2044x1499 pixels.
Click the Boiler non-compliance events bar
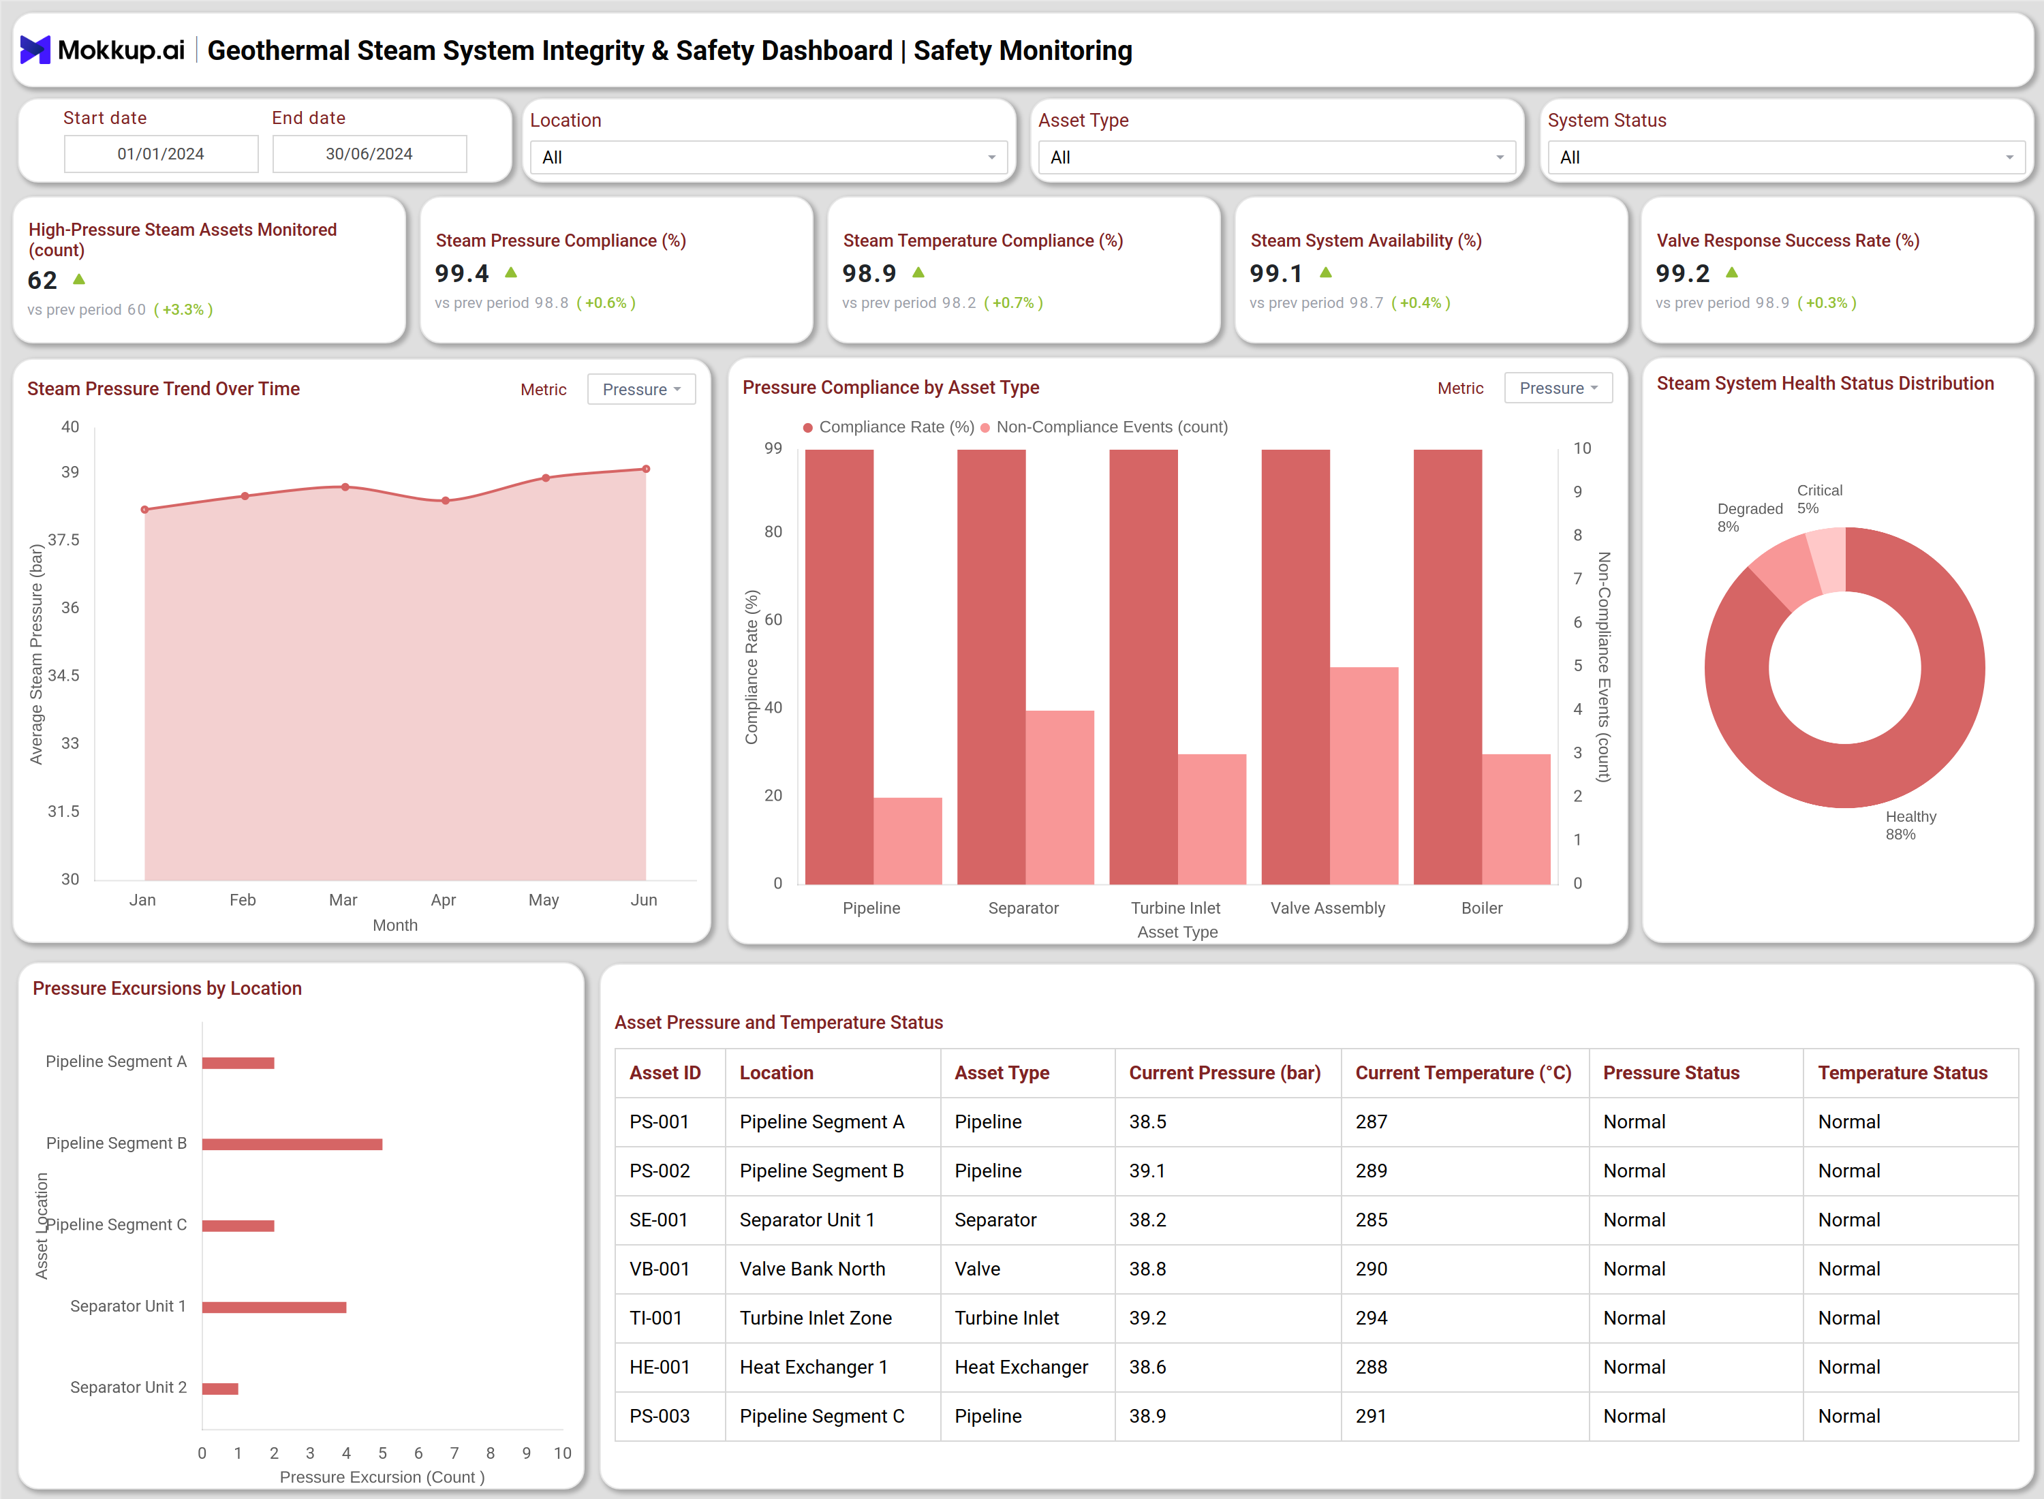[x=1517, y=820]
